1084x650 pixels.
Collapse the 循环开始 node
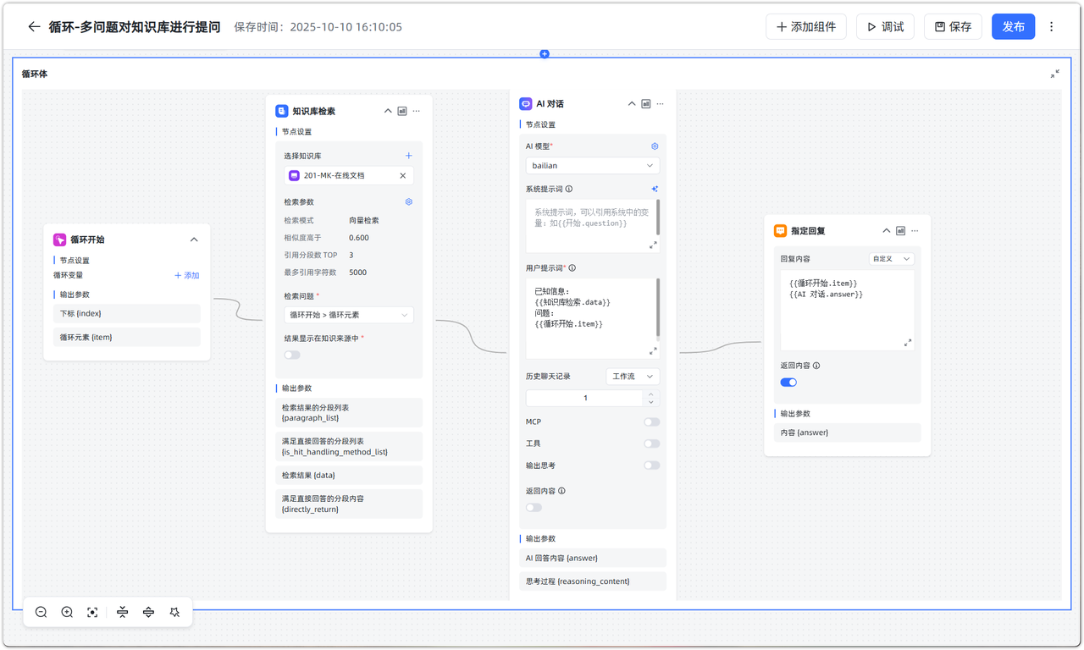tap(194, 240)
